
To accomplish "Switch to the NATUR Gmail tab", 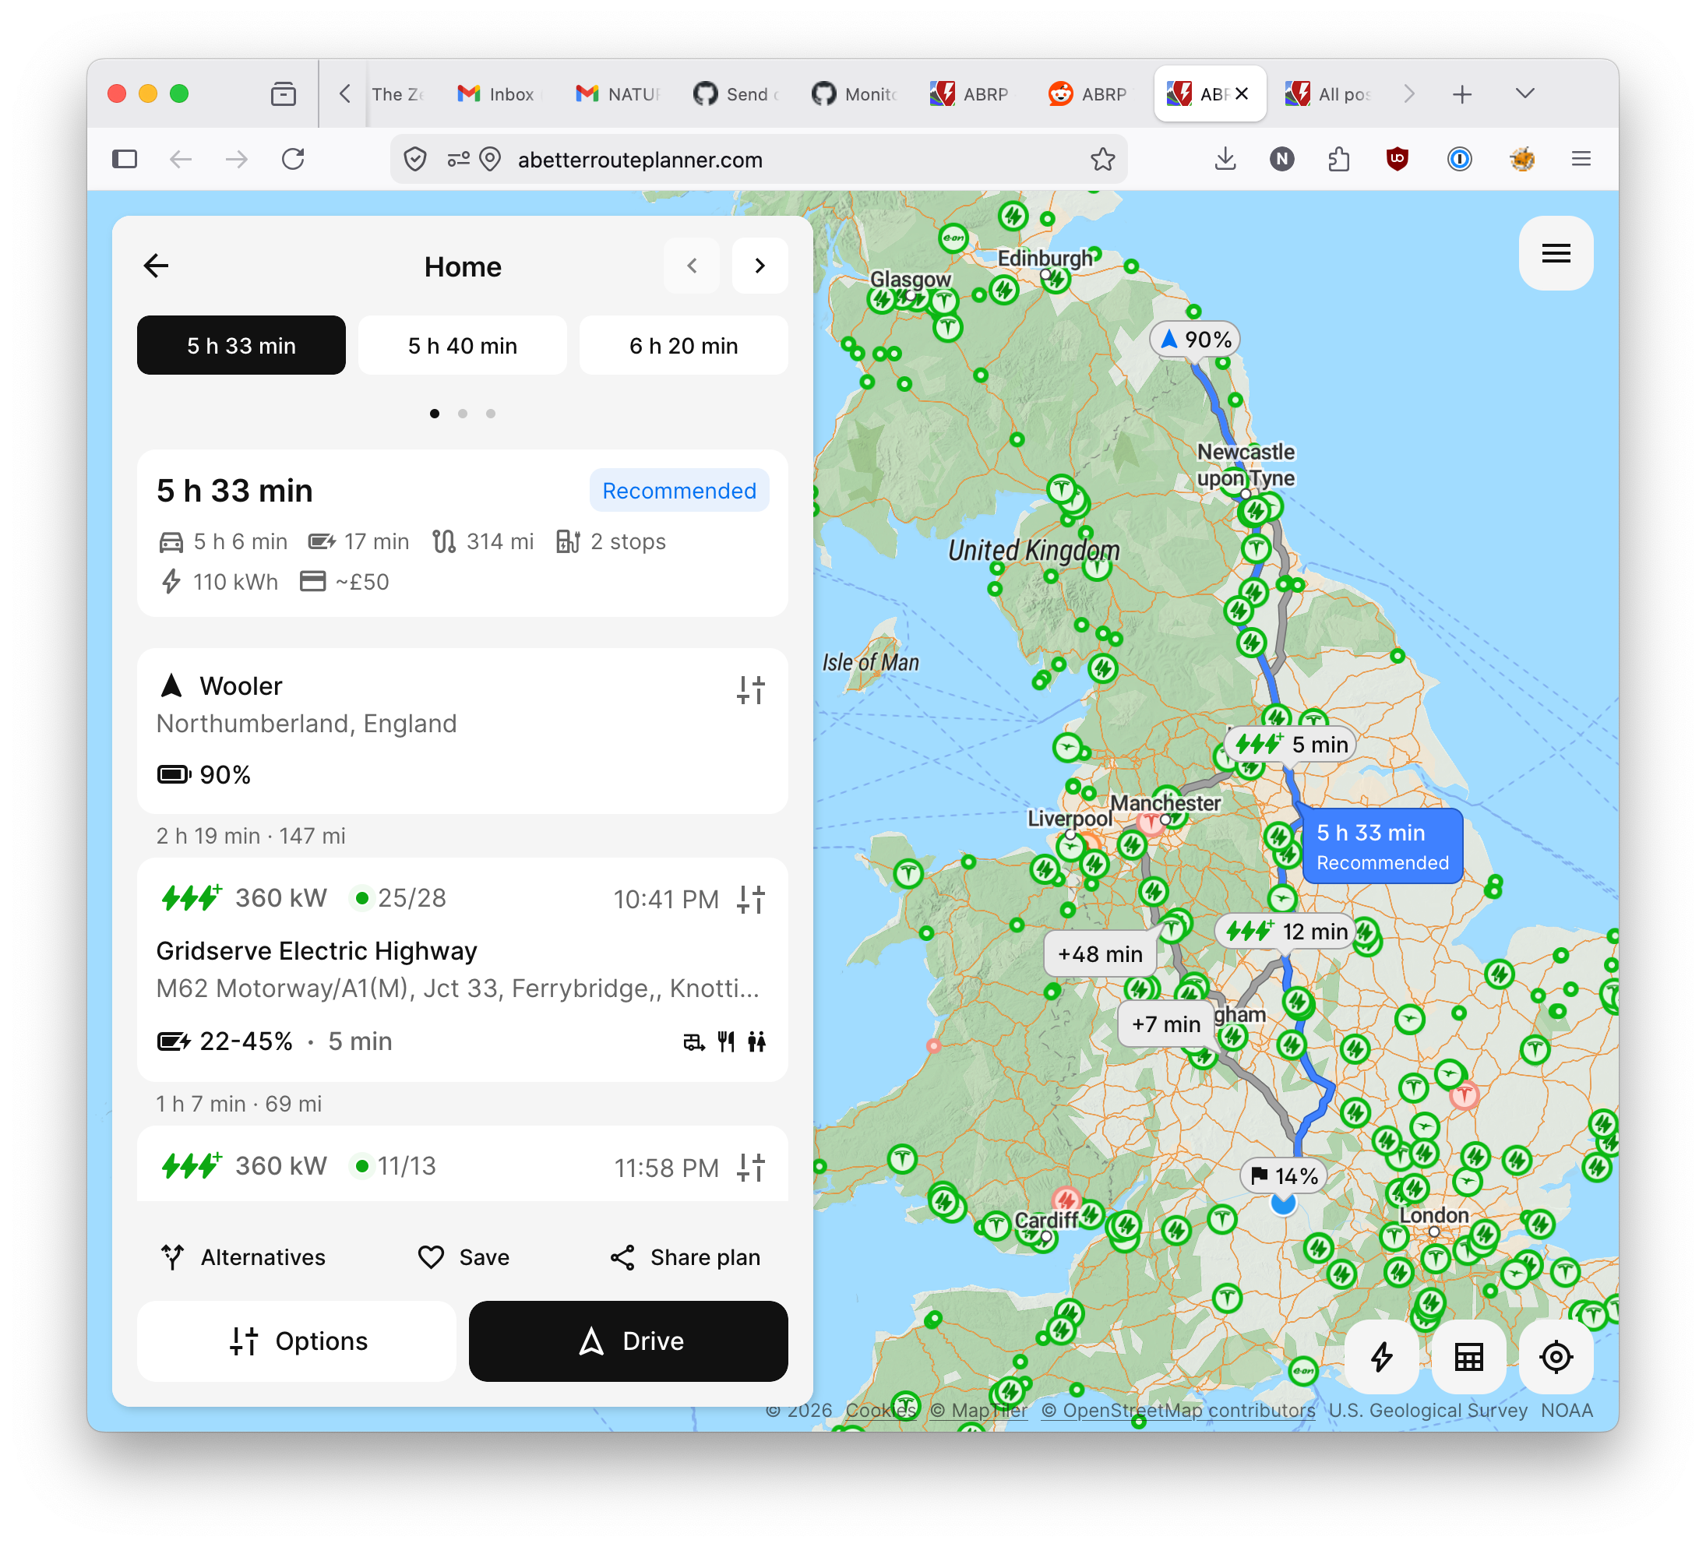I will click(618, 94).
